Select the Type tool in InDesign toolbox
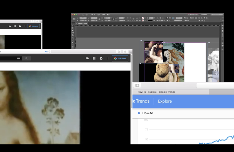 click(73, 37)
